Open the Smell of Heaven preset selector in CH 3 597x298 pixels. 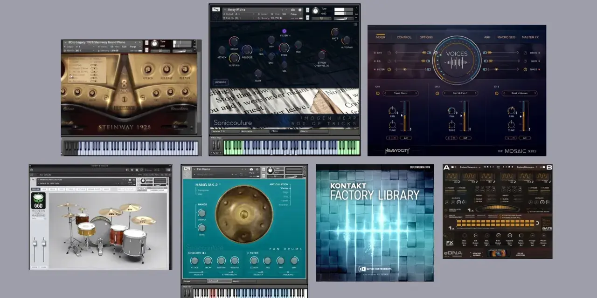pos(520,93)
